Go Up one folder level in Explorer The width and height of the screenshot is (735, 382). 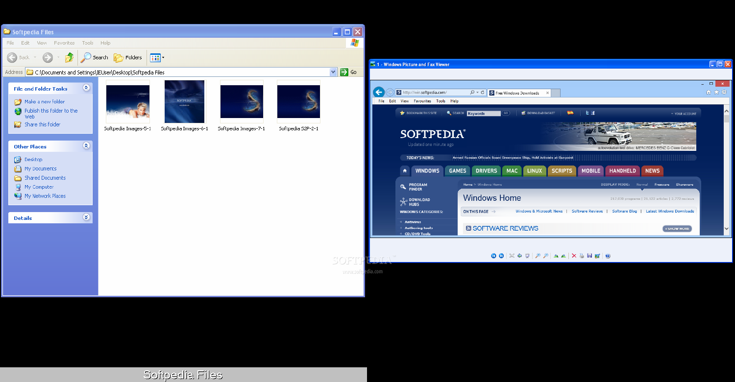click(x=70, y=57)
